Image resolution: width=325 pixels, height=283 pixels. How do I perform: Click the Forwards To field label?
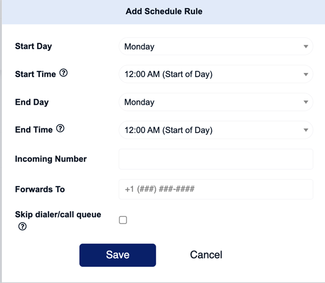(x=40, y=189)
